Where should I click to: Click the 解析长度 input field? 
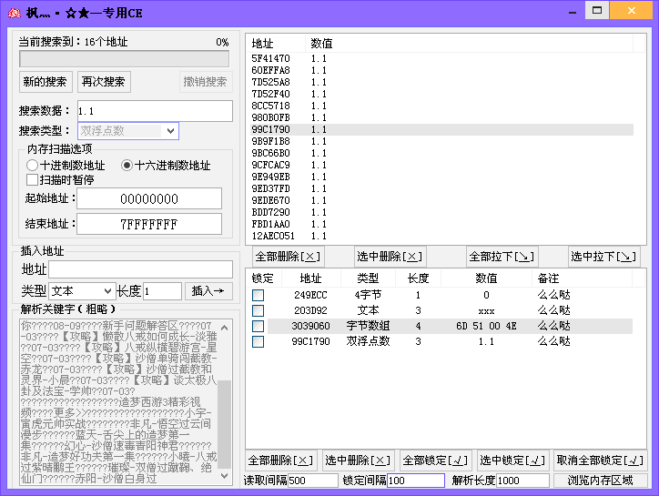pyautogui.click(x=522, y=481)
